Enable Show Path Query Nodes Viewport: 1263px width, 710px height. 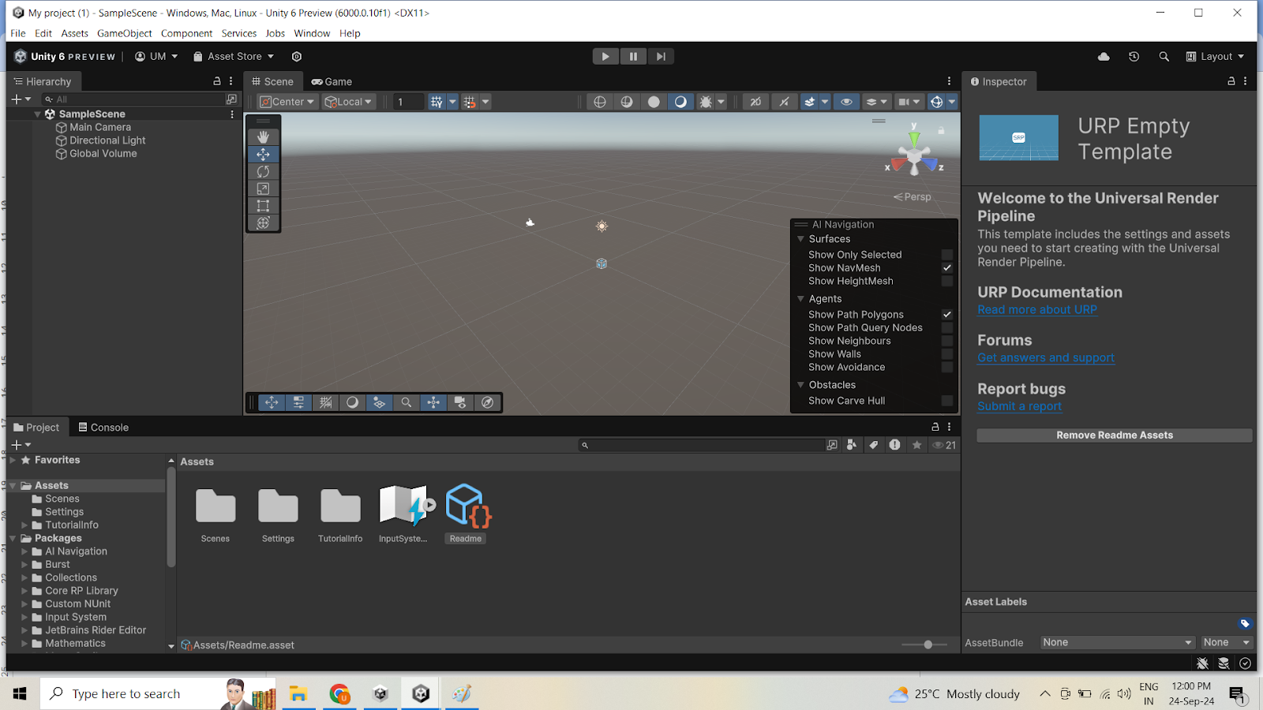coord(947,327)
